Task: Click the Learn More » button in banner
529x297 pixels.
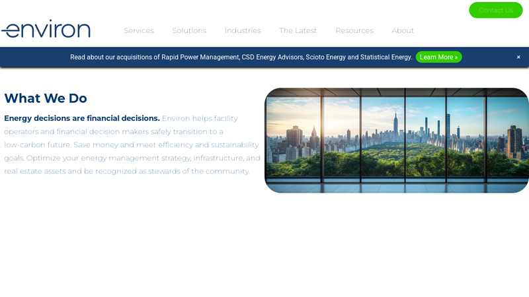Action: [x=438, y=57]
